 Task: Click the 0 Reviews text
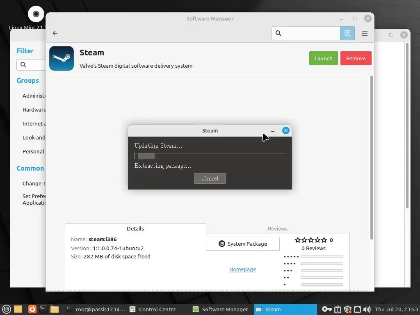(x=313, y=248)
